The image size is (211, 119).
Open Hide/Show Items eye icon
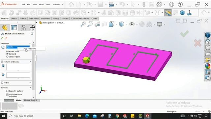tap(132, 24)
